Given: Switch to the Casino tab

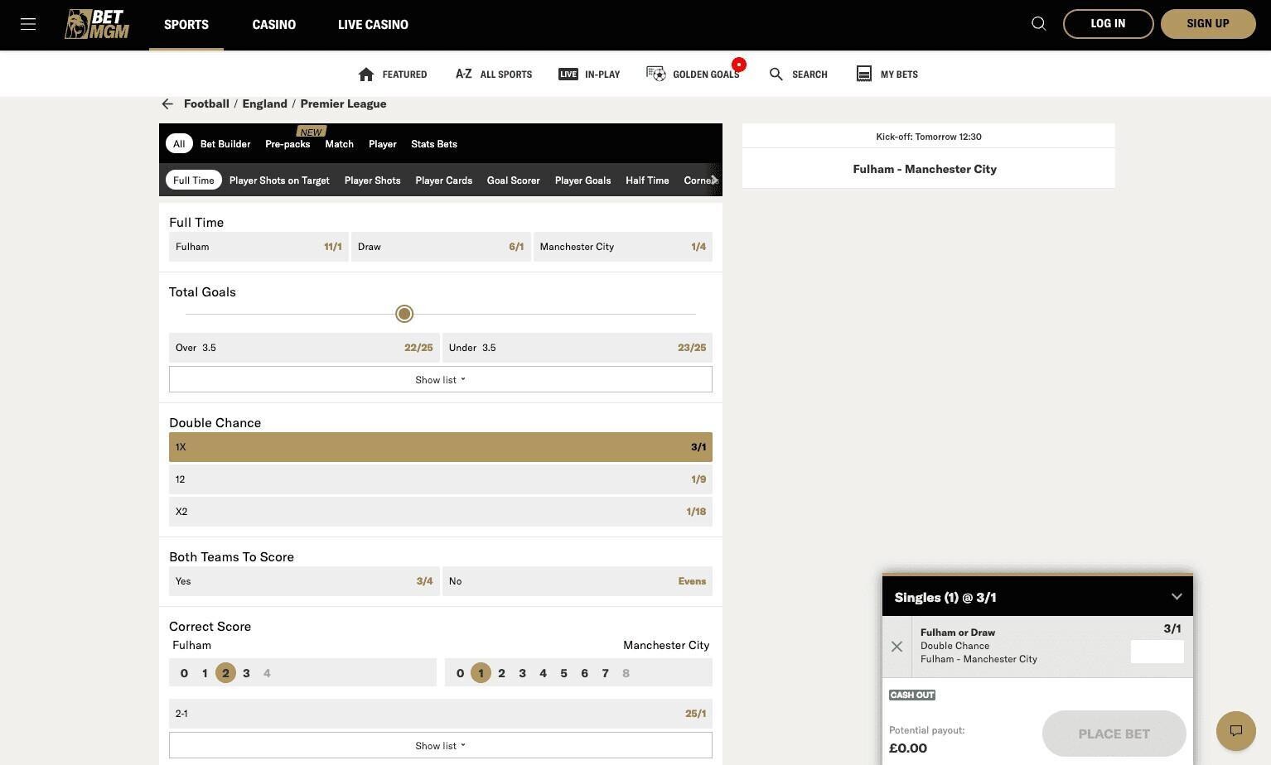Looking at the screenshot, I should pyautogui.click(x=274, y=25).
